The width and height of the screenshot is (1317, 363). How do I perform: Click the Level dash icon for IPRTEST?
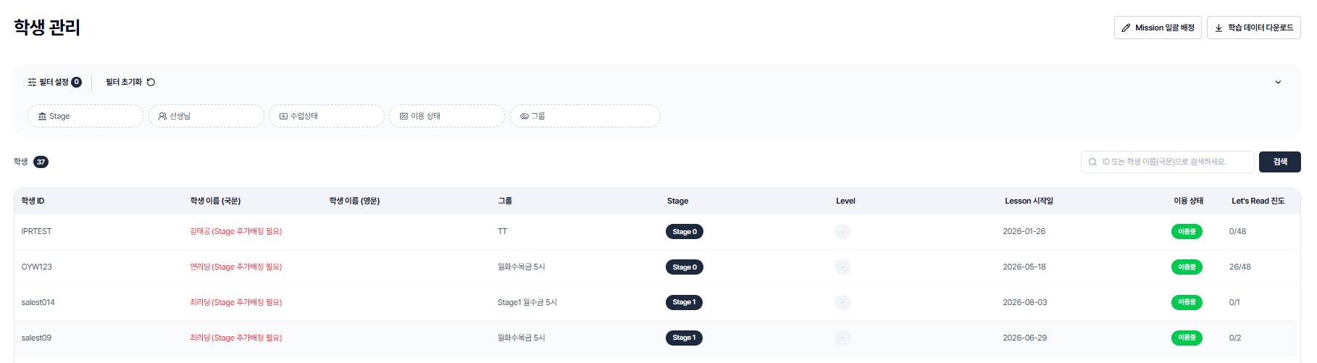pos(843,231)
